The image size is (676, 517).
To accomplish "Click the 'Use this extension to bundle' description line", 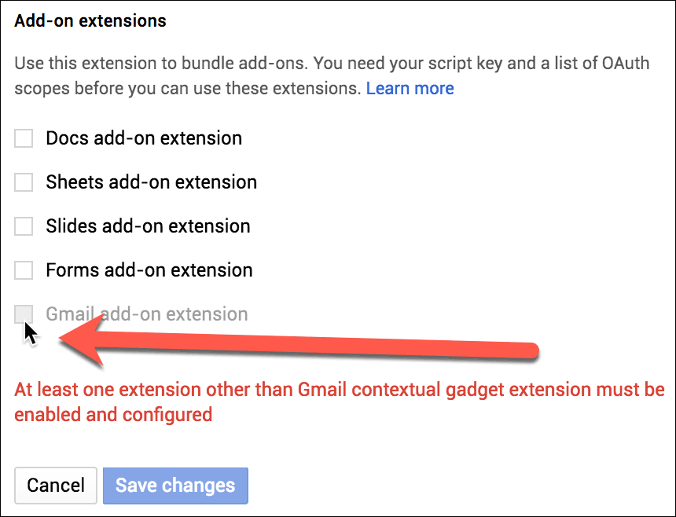I will coord(332,62).
